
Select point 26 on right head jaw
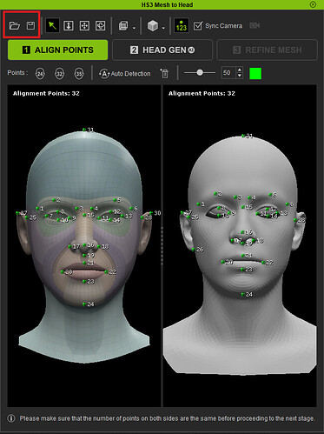point(193,250)
